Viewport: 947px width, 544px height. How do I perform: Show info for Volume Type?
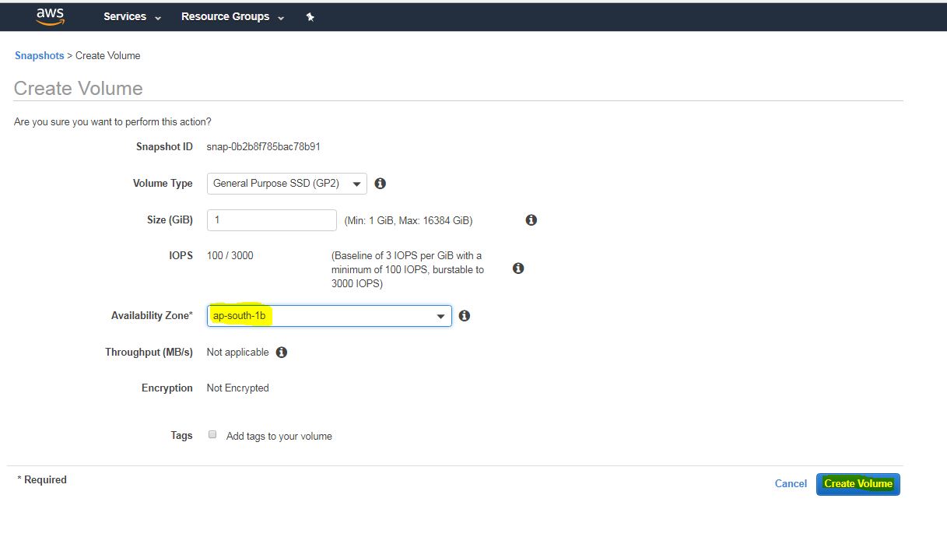click(381, 184)
